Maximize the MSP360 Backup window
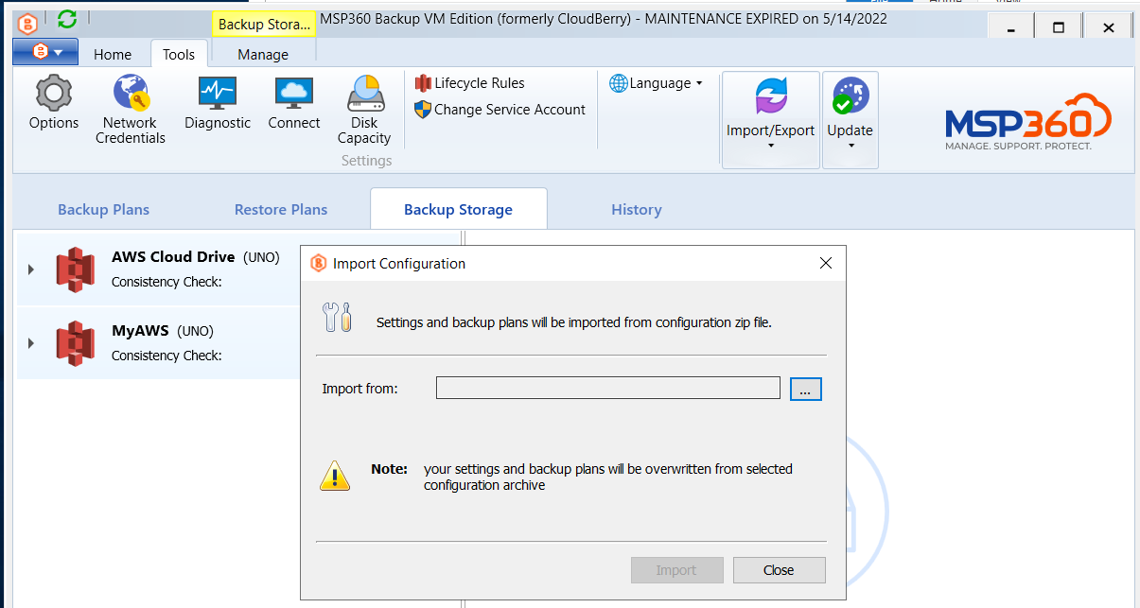 click(x=1059, y=27)
